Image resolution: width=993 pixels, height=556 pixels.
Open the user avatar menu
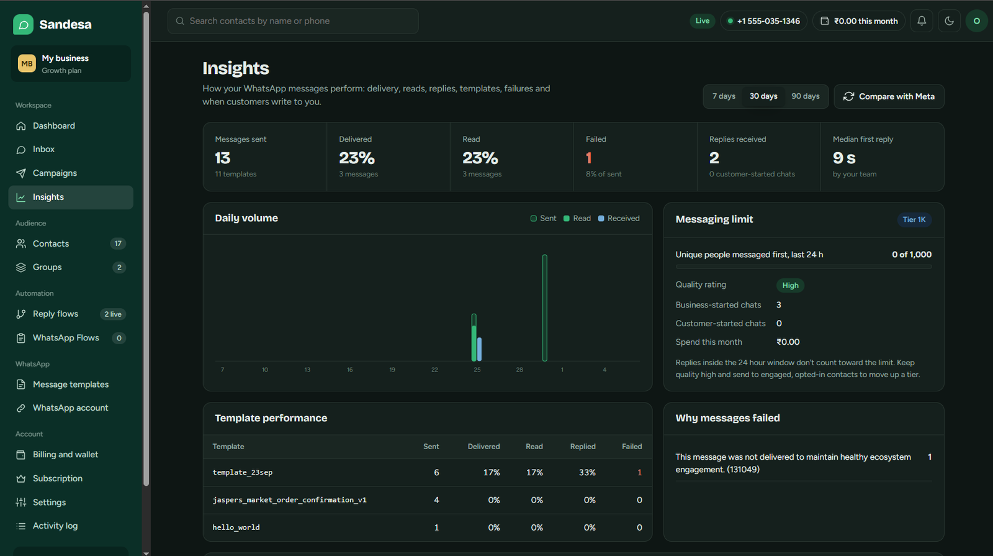coord(976,21)
